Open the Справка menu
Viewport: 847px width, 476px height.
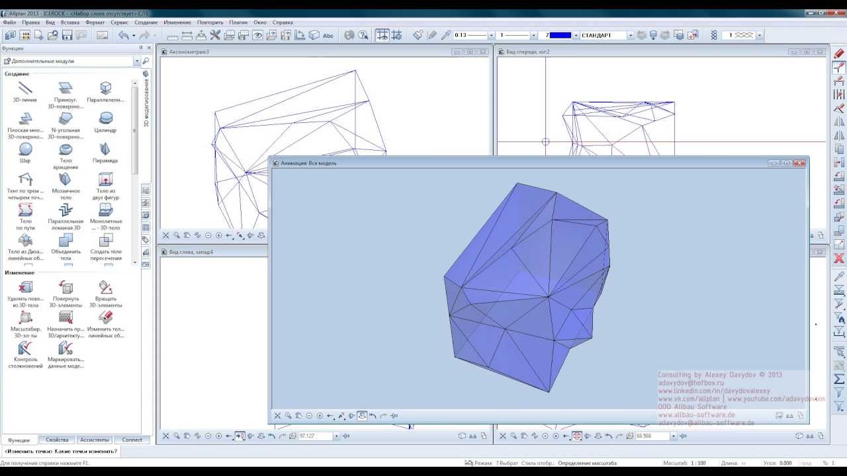pos(282,22)
